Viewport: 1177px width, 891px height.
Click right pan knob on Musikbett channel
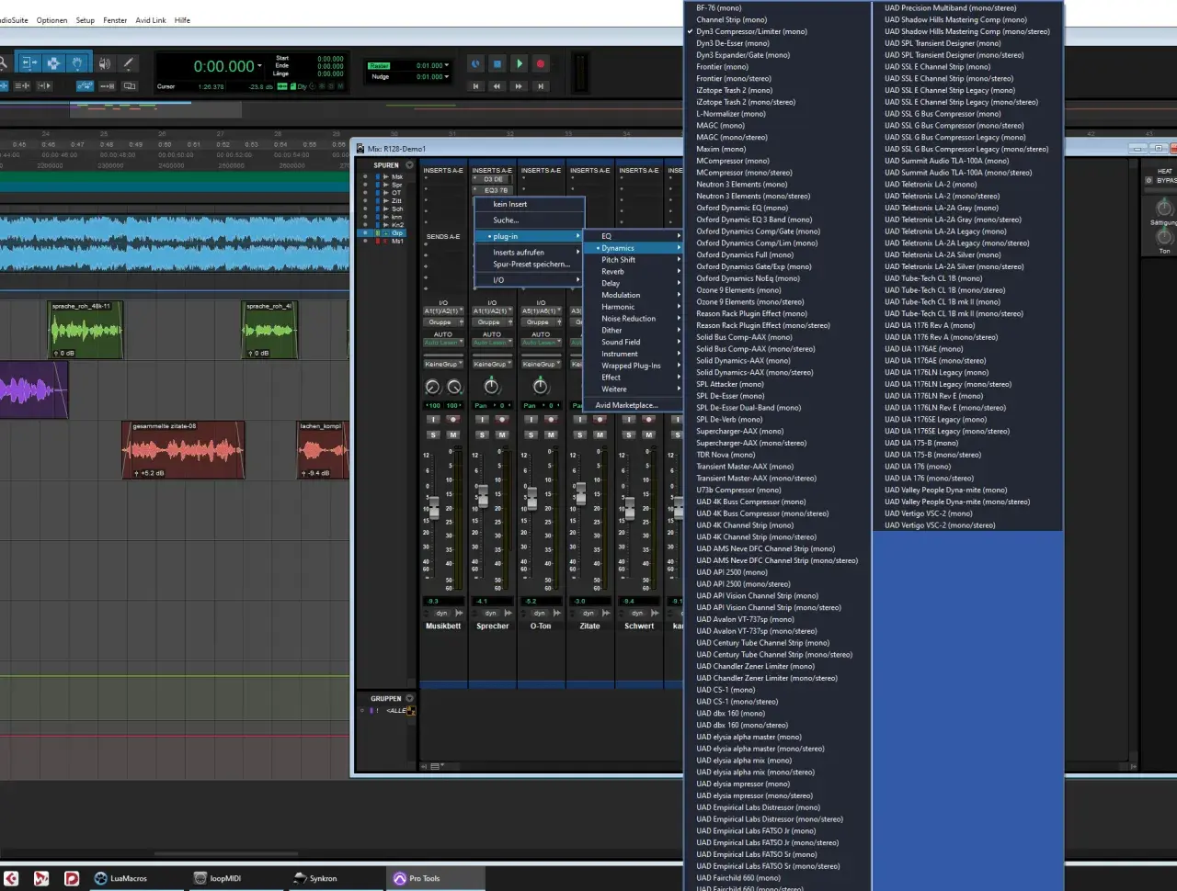tap(454, 387)
